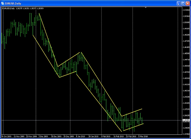This screenshot has height=139, width=191.
Task: Maximize the EURUSD,Daily window
Action: point(183,4)
